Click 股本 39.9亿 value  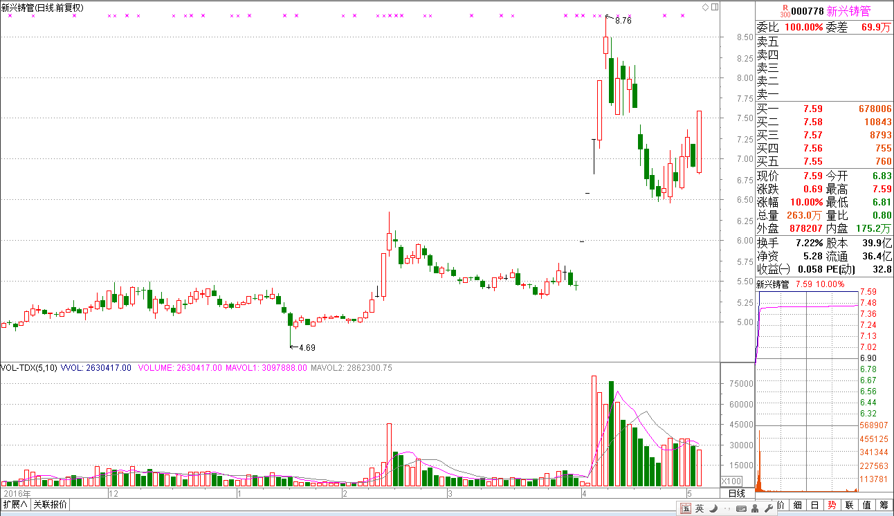point(877,243)
